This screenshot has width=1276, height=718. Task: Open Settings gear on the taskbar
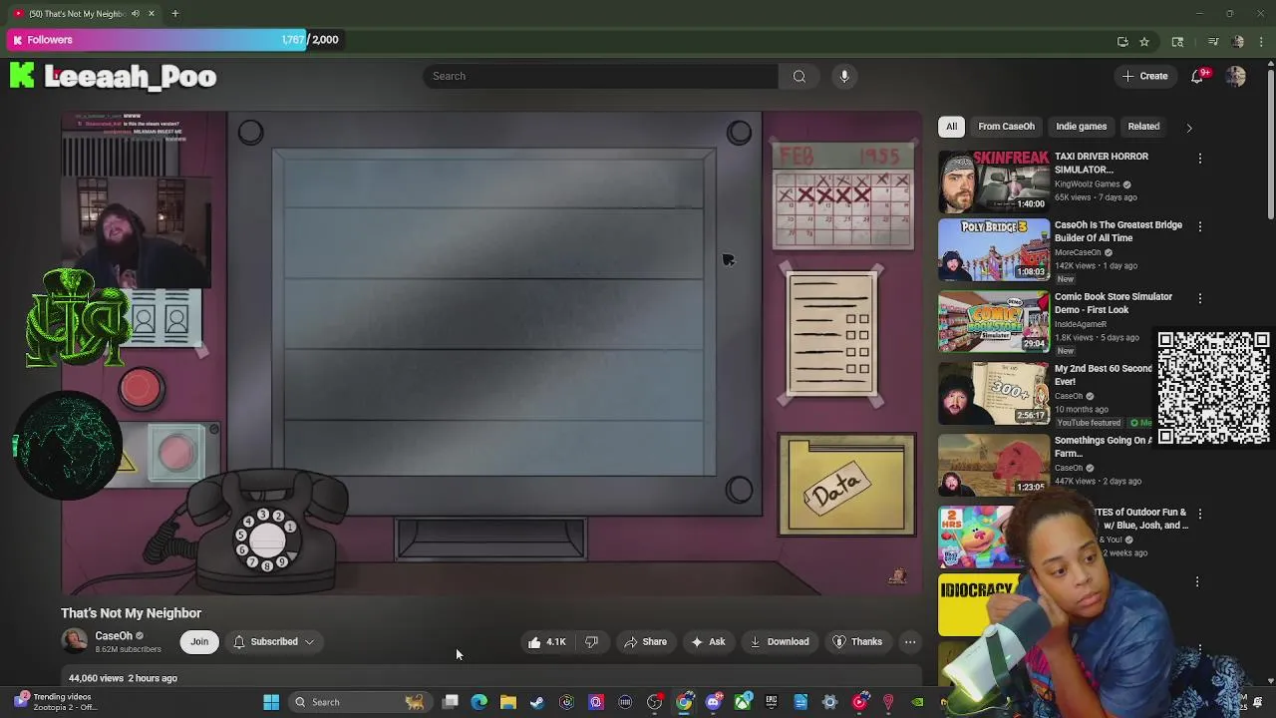pos(829,702)
